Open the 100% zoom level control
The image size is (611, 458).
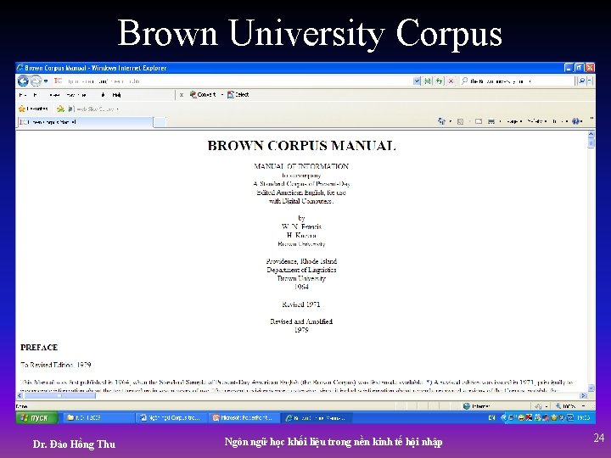[569, 406]
